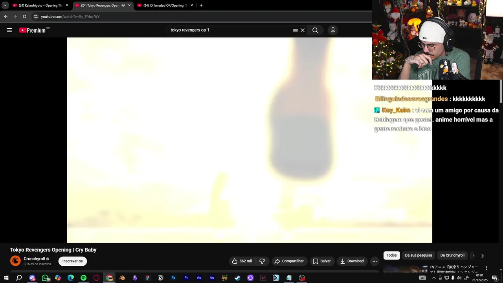Open the volume control in tray
This screenshot has width=503, height=283.
click(x=459, y=278)
